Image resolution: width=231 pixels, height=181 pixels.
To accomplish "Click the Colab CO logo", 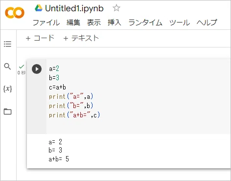I will pyautogui.click(x=15, y=13).
